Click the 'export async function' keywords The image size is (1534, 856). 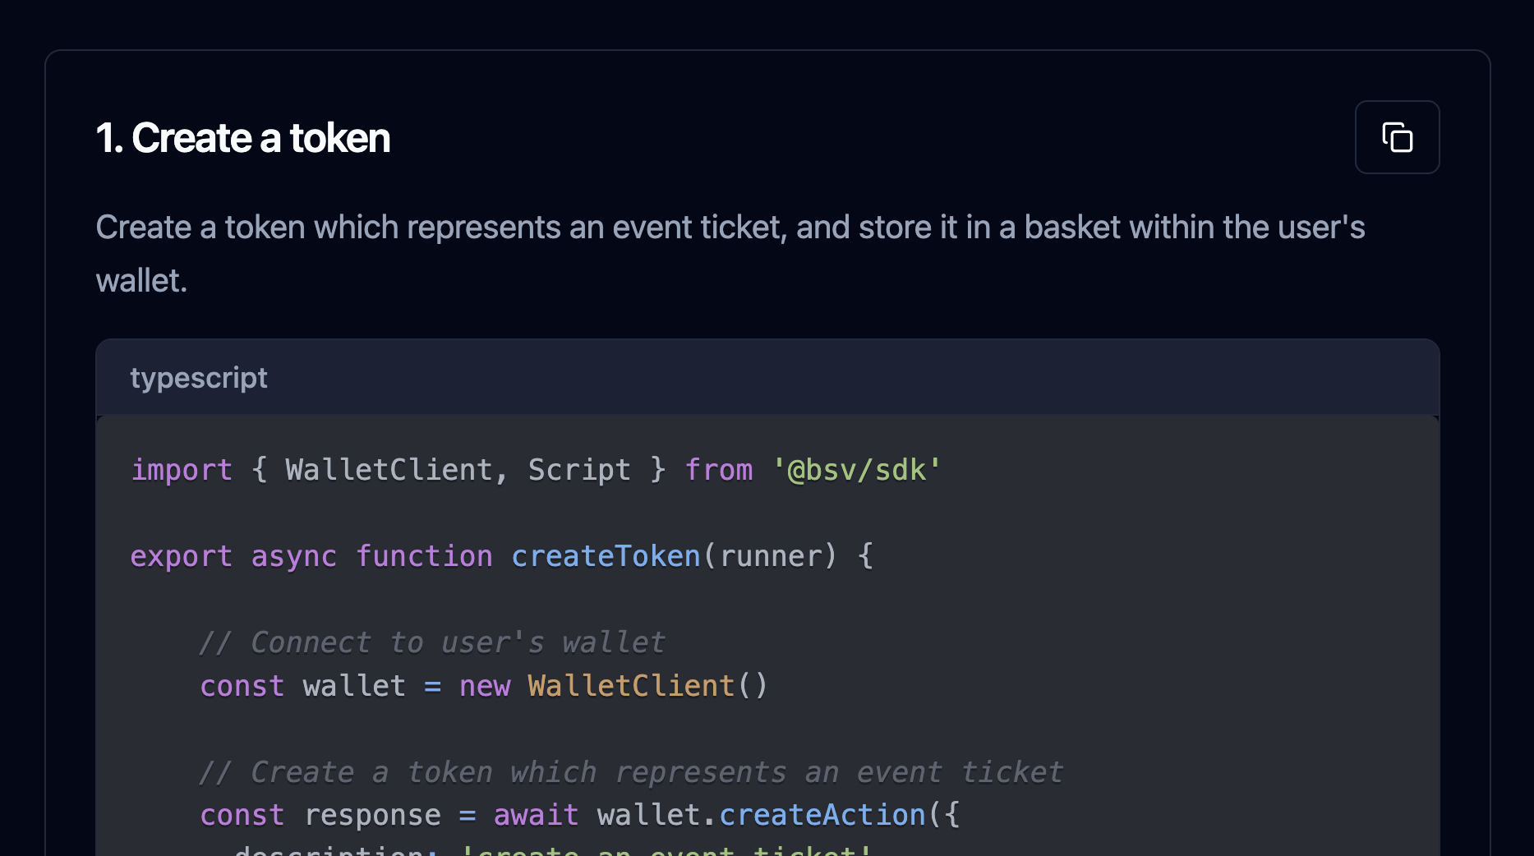click(311, 555)
